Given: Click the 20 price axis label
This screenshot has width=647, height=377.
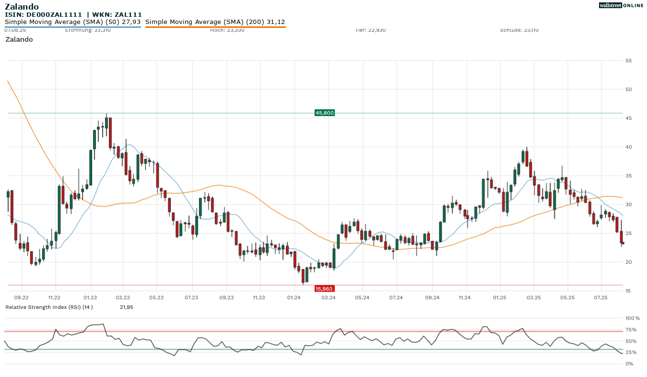Looking at the screenshot, I should 628,262.
